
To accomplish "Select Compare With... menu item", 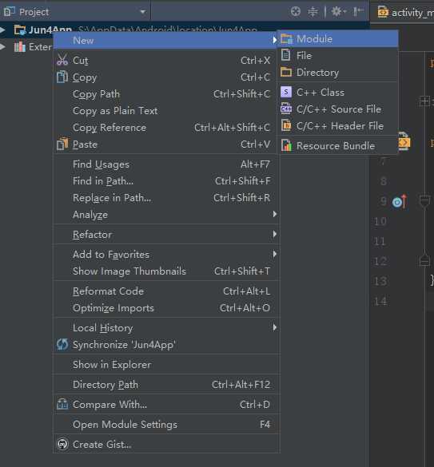I will click(x=165, y=404).
